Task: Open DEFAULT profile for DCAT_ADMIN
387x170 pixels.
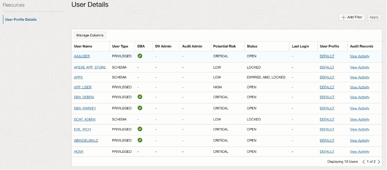Action: [327, 119]
